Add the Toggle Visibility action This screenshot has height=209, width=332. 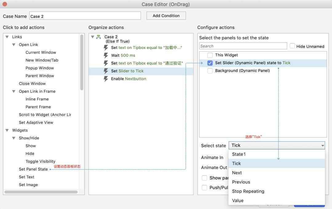click(41, 161)
